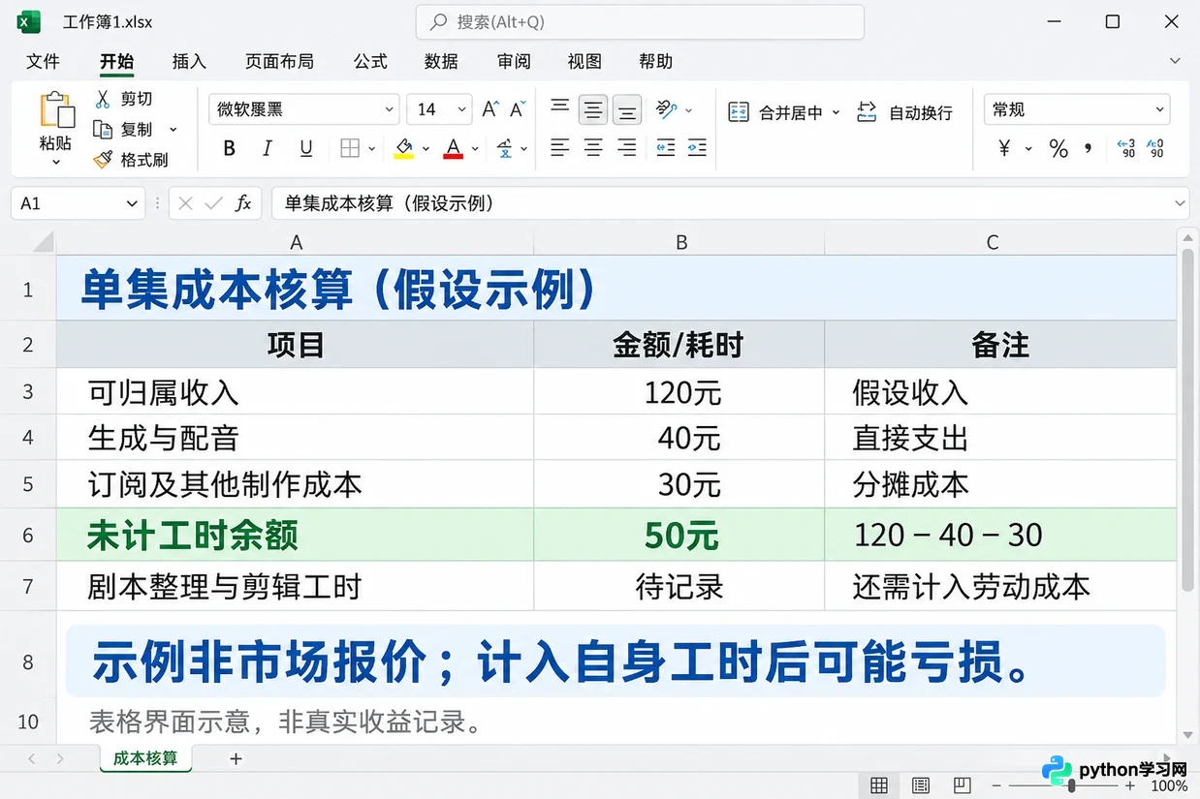1200x799 pixels.
Task: Increase decimal places
Action: (x=1126, y=148)
